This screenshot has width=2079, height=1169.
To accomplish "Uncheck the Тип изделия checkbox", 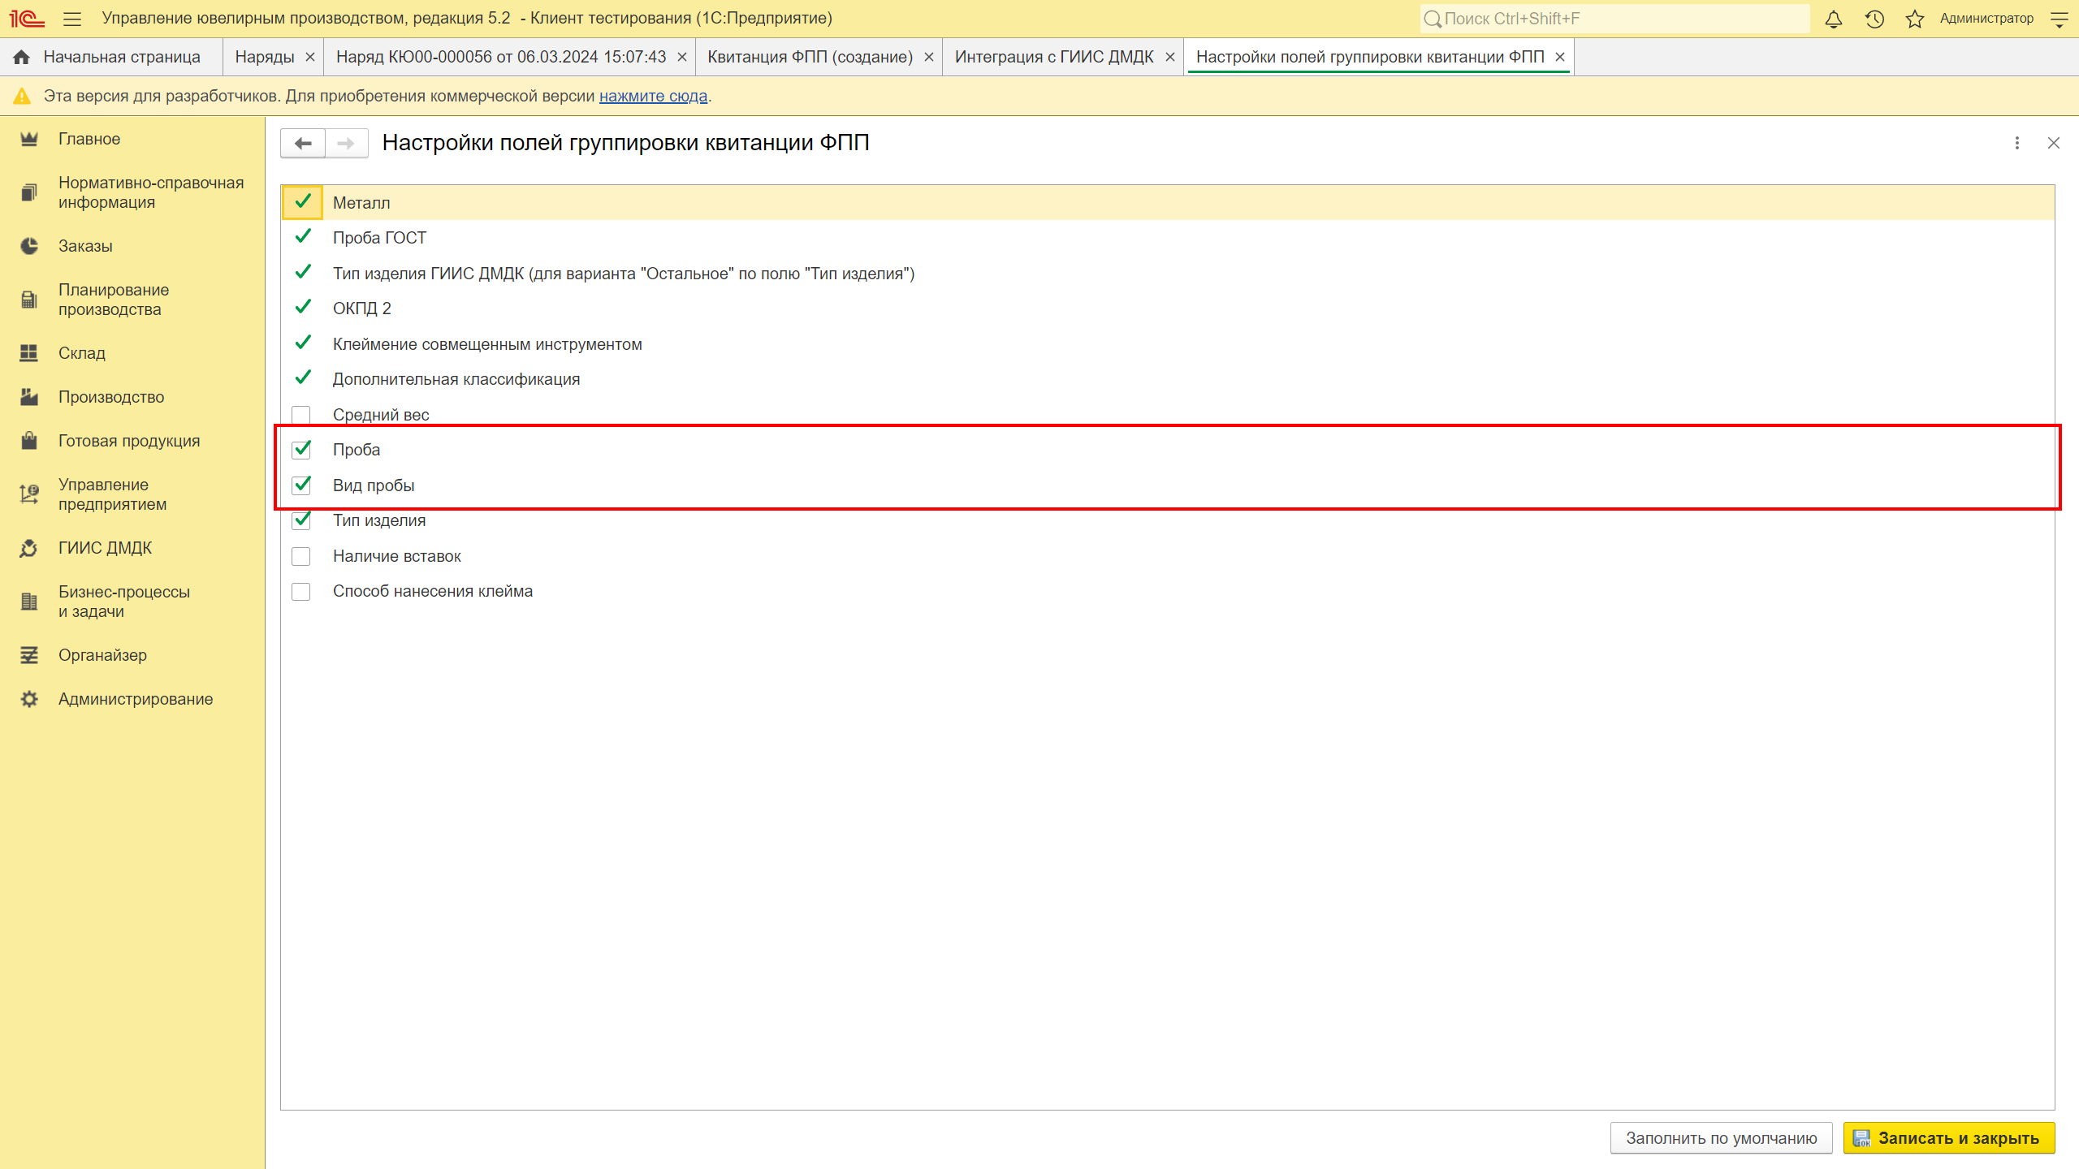I will [301, 520].
